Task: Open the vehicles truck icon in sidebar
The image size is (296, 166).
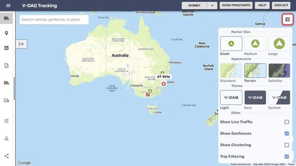Action: 6,18
